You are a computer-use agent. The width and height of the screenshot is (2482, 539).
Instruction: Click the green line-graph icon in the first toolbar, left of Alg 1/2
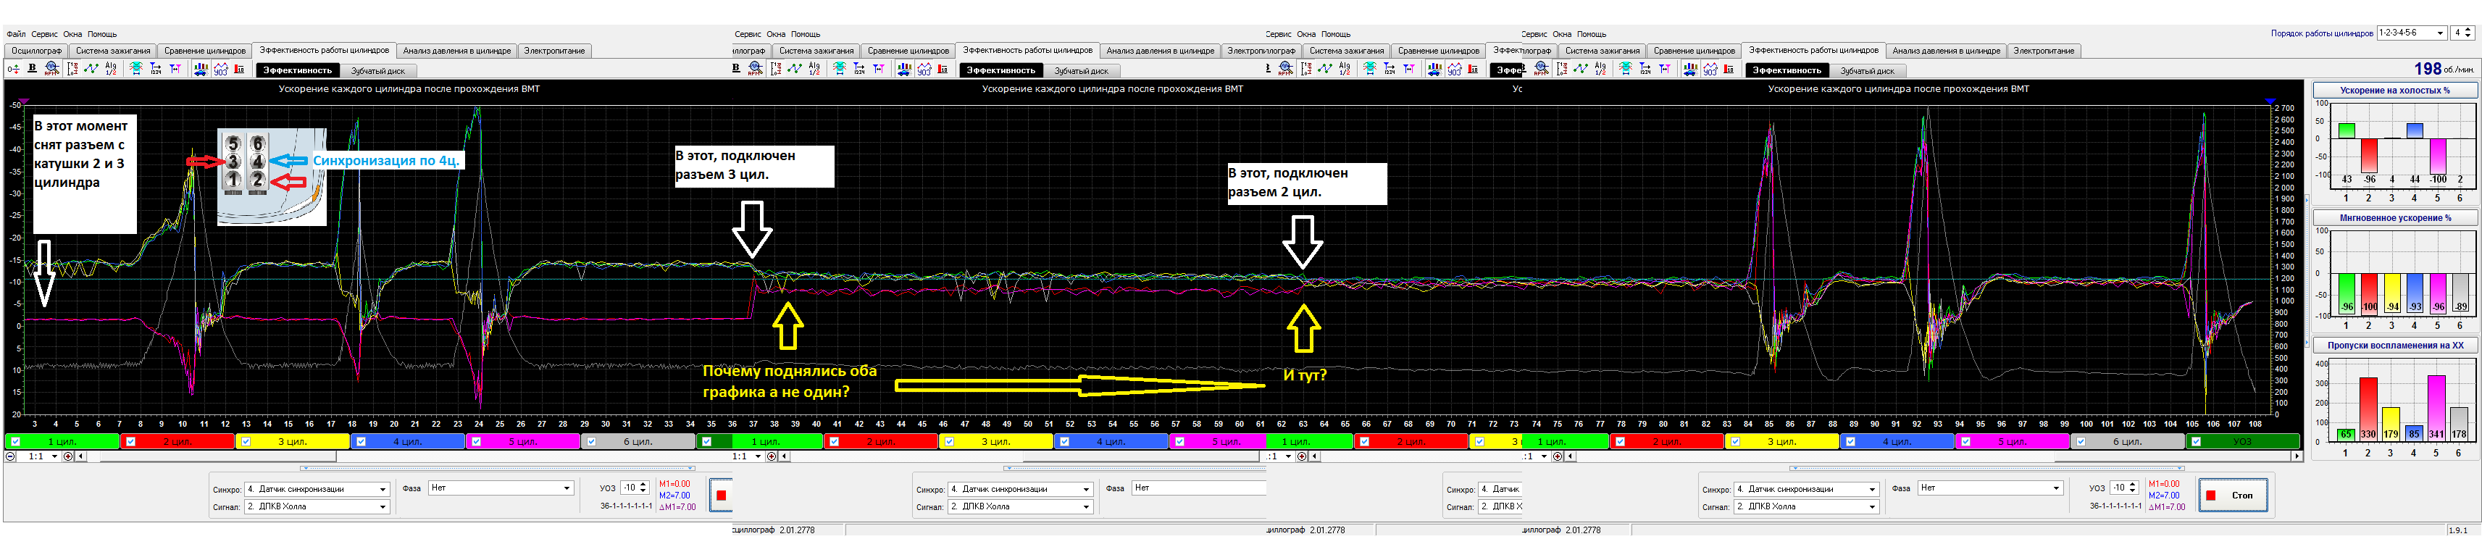[x=91, y=70]
